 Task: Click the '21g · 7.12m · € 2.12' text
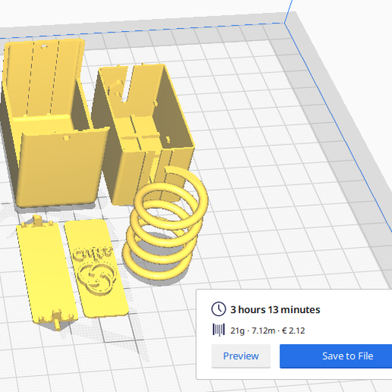click(267, 330)
